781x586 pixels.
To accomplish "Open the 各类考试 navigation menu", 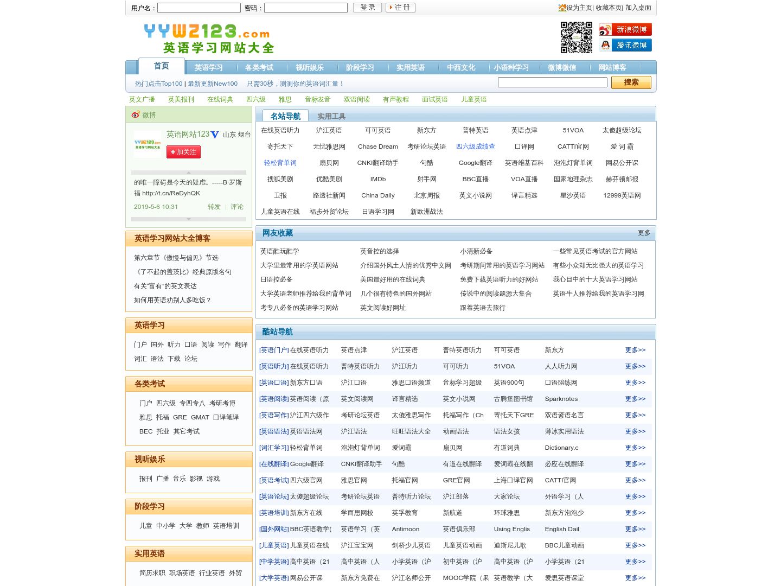I will click(x=259, y=68).
